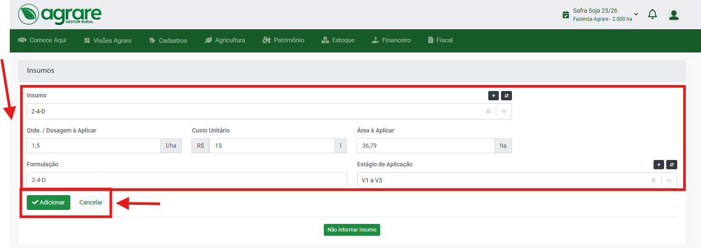Click the handshake icon in Comece Aqui
This screenshot has height=248, width=701.
(x=22, y=40)
